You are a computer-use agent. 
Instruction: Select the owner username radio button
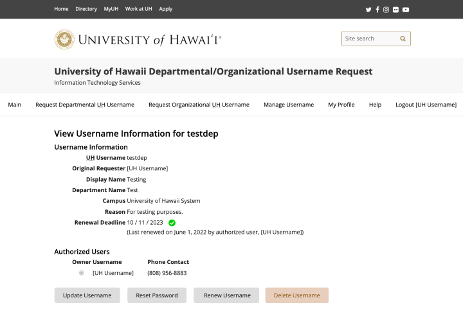[82, 273]
